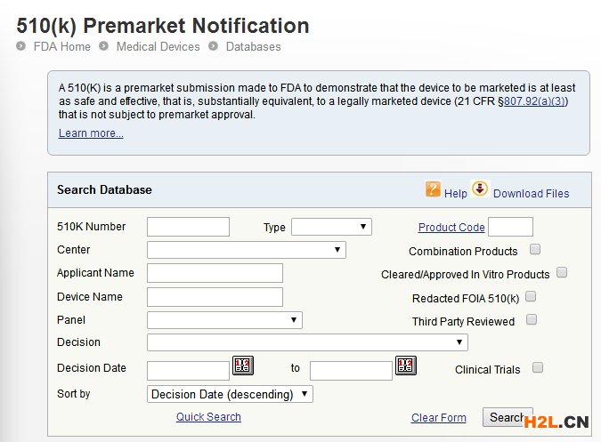Click the Clear Form link
Image resolution: width=601 pixels, height=442 pixels.
pyautogui.click(x=438, y=417)
